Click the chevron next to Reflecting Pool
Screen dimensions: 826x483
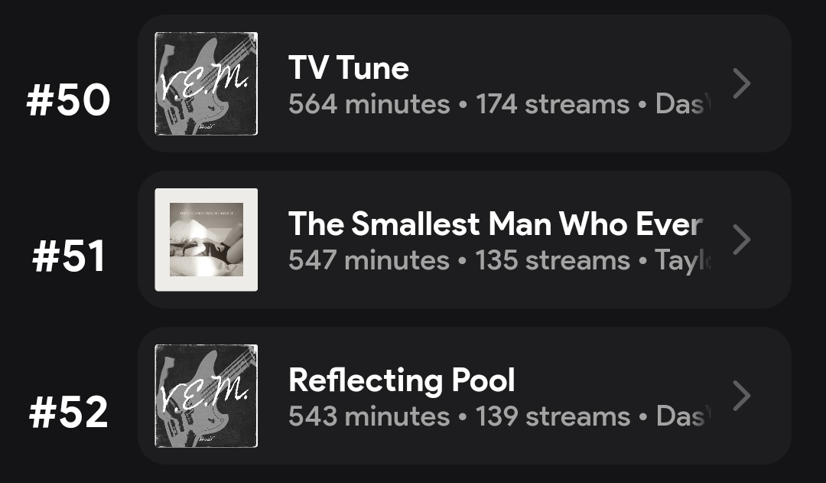[741, 397]
